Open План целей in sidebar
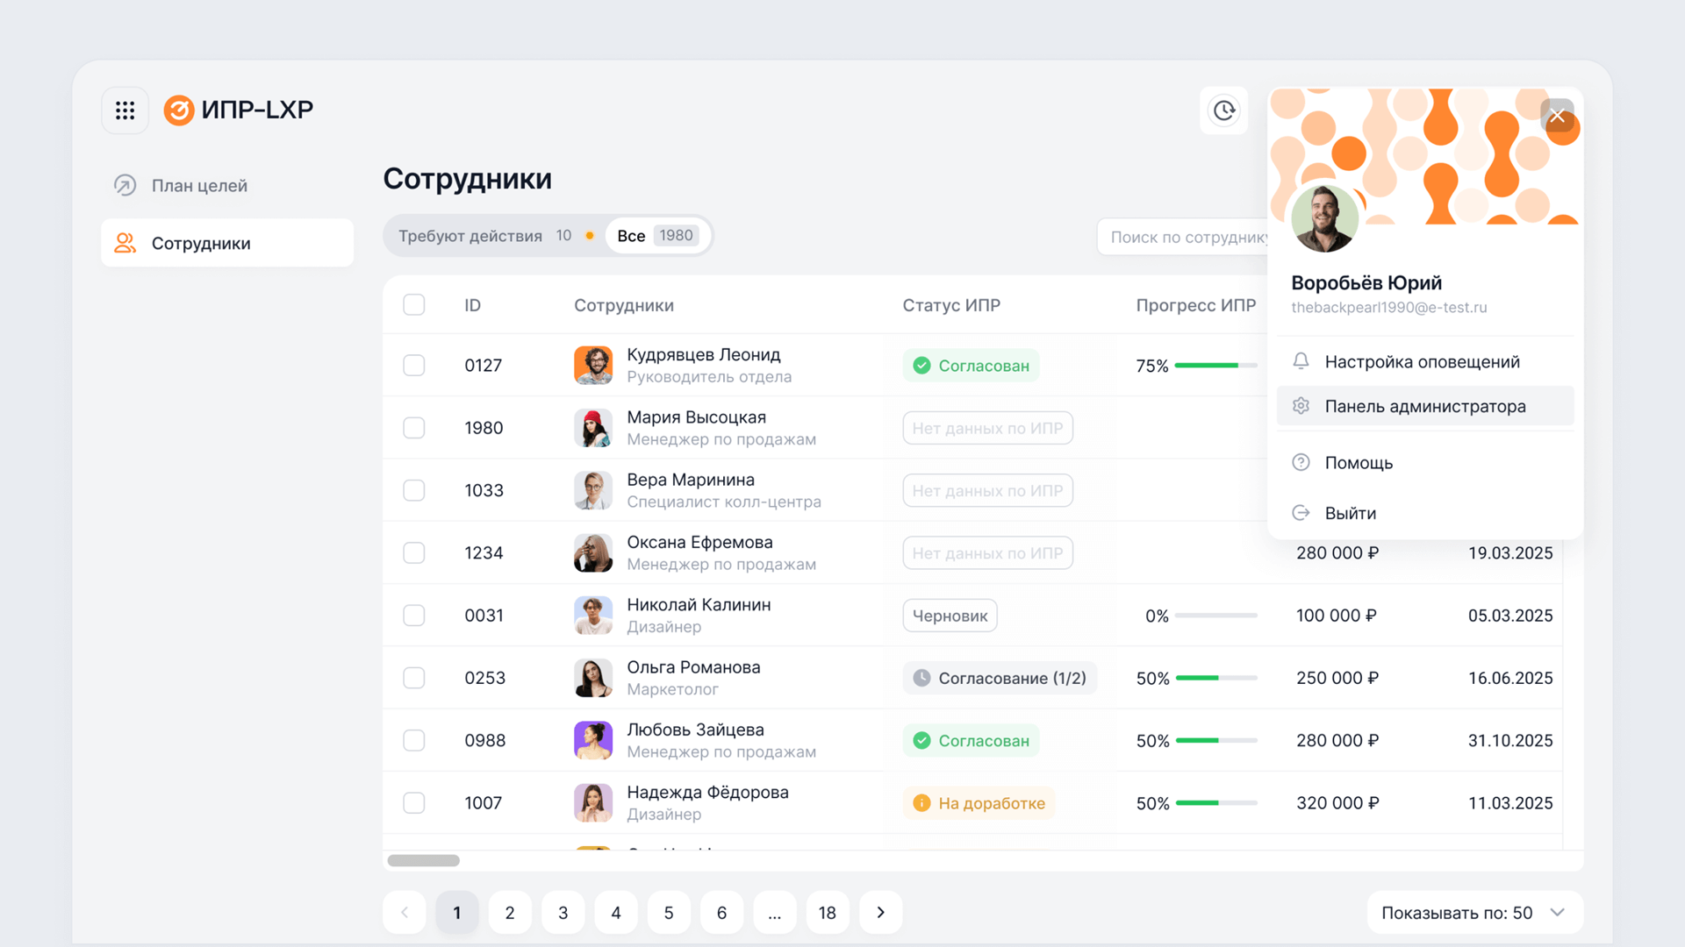The image size is (1685, 947). click(227, 185)
